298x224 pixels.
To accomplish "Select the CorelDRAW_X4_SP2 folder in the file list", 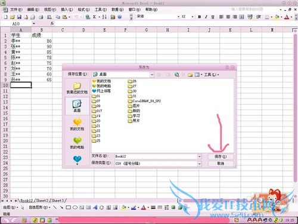I will (144, 101).
